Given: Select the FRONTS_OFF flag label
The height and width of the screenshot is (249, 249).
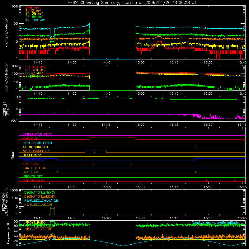Looking at the screenshot, I should 33,176.
